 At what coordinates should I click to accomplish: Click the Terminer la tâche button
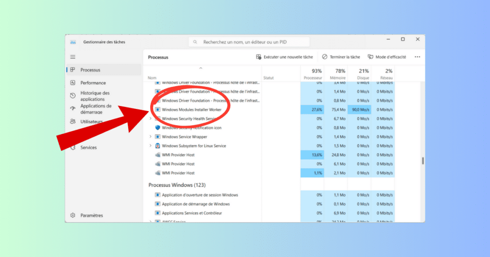click(x=341, y=57)
